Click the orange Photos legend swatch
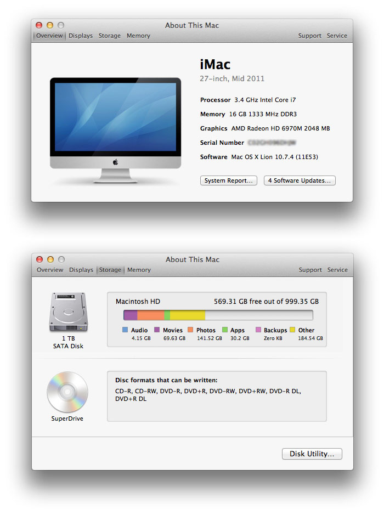 pos(190,330)
